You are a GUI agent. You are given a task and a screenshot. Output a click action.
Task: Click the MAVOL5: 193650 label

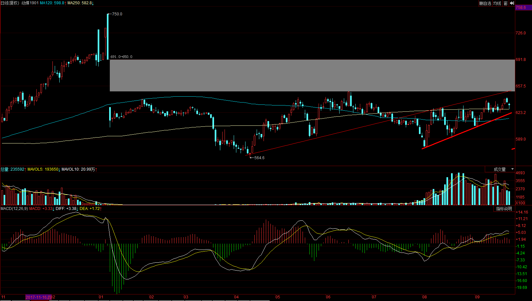click(44, 169)
